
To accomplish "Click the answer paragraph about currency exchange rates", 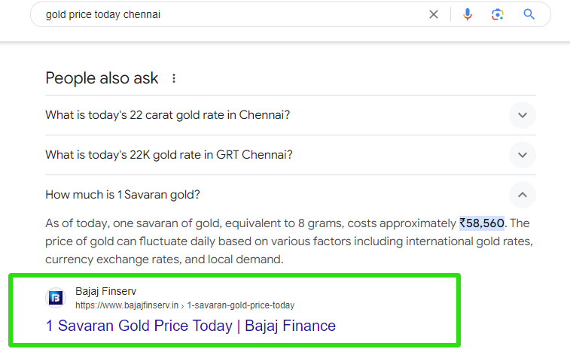I will 164,259.
